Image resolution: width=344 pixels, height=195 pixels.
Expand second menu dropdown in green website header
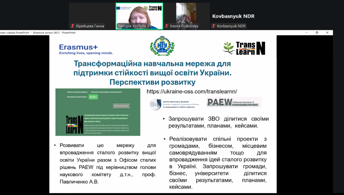pos(106,91)
